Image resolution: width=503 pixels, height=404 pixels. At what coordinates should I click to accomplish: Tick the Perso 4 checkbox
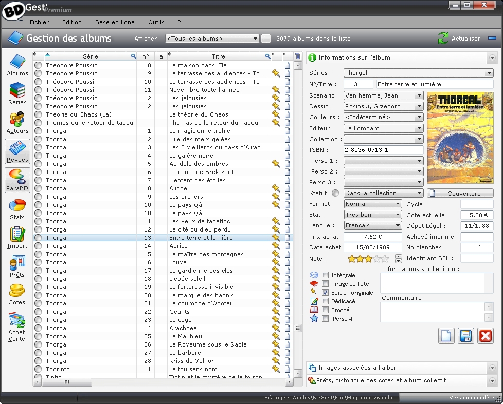click(325, 318)
